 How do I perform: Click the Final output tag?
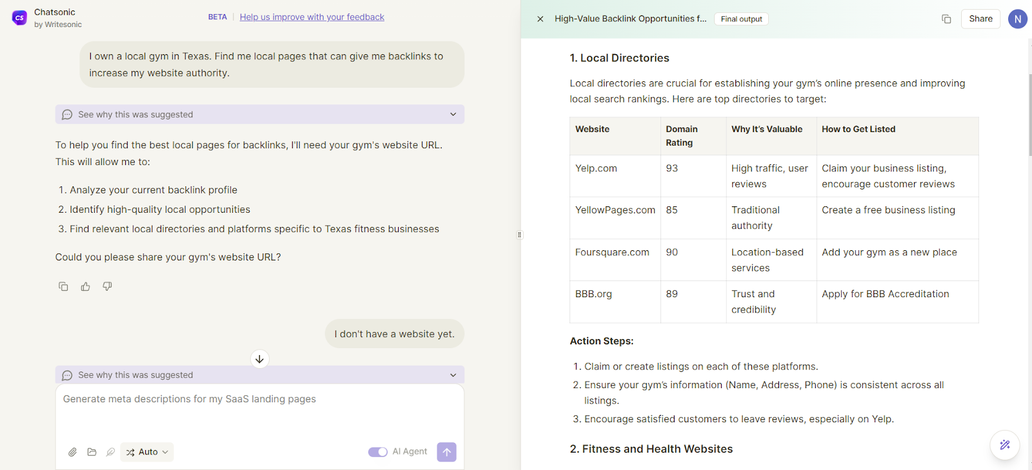pyautogui.click(x=741, y=19)
